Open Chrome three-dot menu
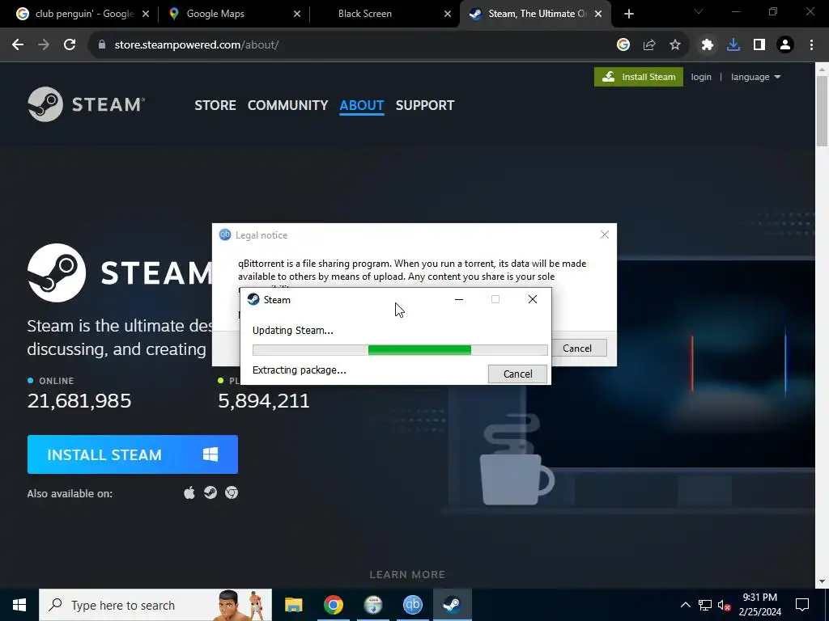829x621 pixels. coord(811,45)
